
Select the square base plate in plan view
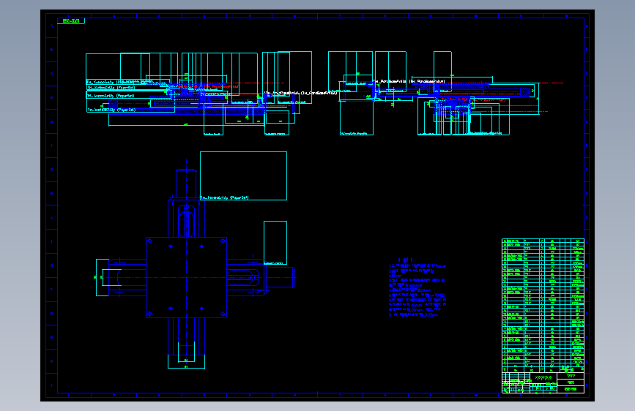186,277
